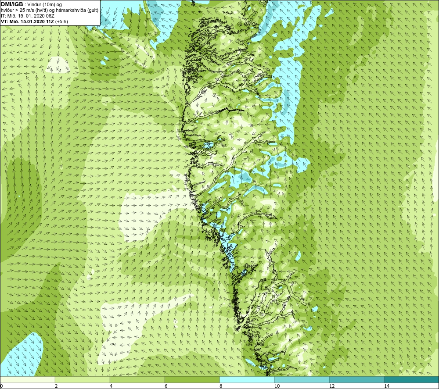Image resolution: width=439 pixels, height=389 pixels.
Task: Click the scale label '6'
Action: 166,386
